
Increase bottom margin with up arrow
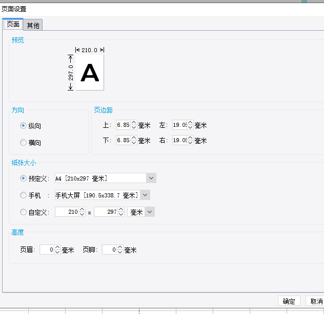coord(134,138)
